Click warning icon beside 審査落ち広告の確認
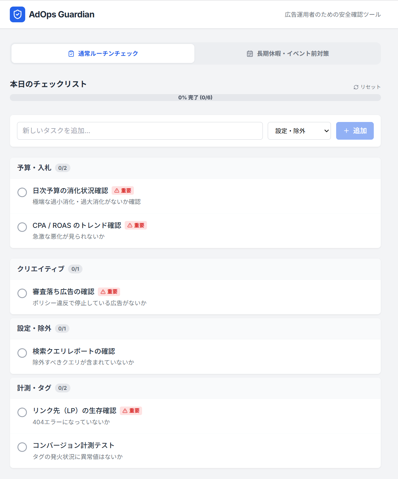This screenshot has height=479, width=398. click(103, 292)
